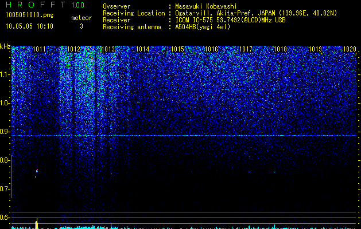Click the Receiver label
This screenshot has height=229, width=361.
click(x=117, y=20)
